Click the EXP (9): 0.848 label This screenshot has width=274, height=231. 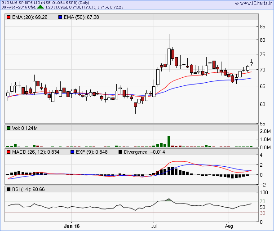click(x=92, y=152)
